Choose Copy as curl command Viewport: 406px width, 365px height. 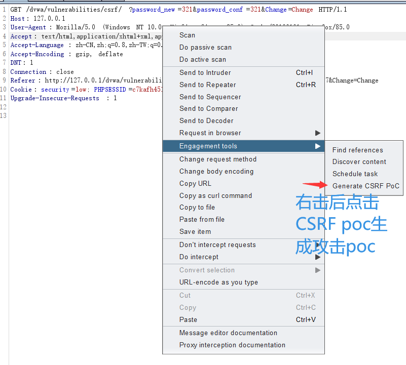243,195
